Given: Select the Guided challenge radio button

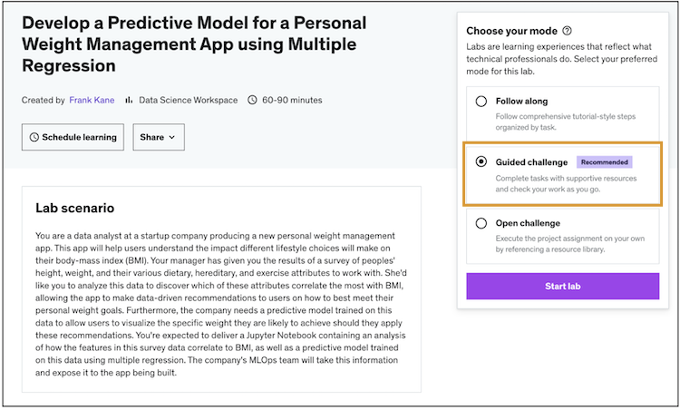Looking at the screenshot, I should pos(481,162).
